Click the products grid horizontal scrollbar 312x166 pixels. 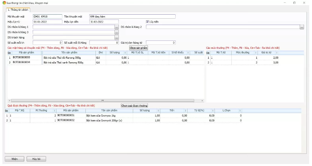click(103, 100)
